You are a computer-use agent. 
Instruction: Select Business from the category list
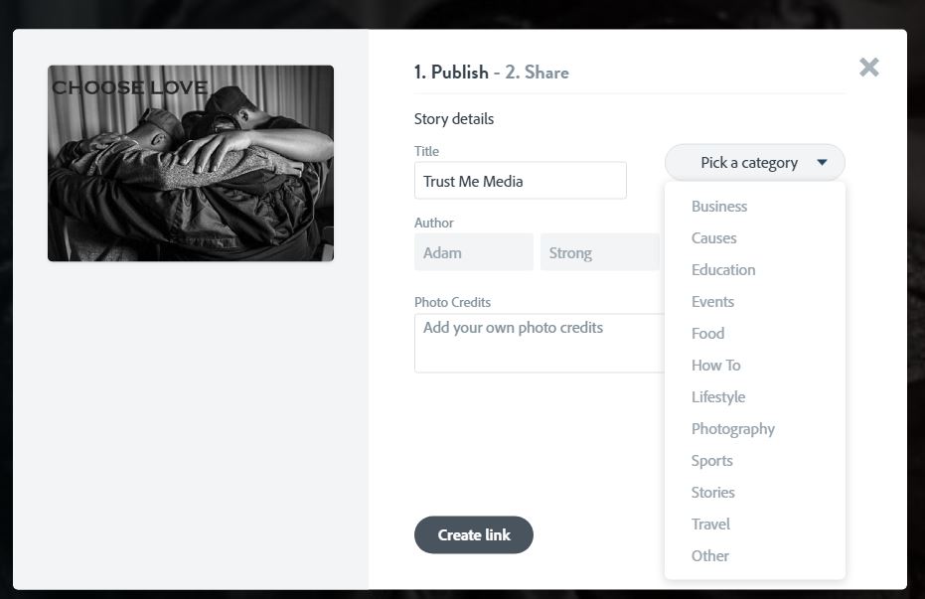coord(719,207)
